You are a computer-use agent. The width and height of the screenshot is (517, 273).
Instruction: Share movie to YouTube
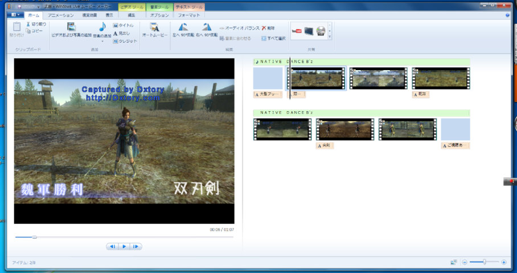click(297, 31)
